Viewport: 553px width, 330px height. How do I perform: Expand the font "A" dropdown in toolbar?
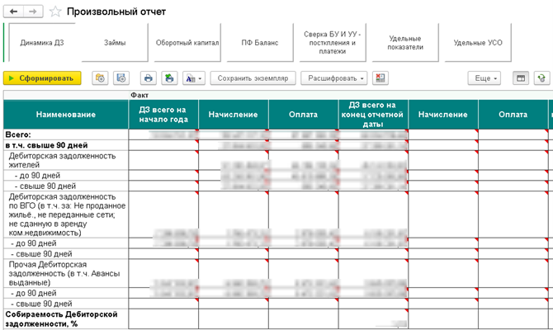pos(194,78)
